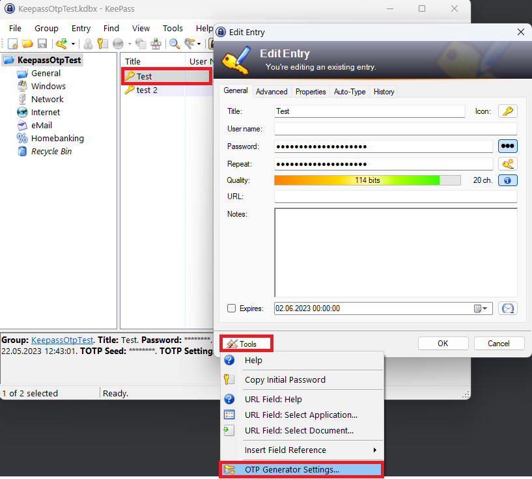Switch to the Auto-Type tab

(x=350, y=92)
